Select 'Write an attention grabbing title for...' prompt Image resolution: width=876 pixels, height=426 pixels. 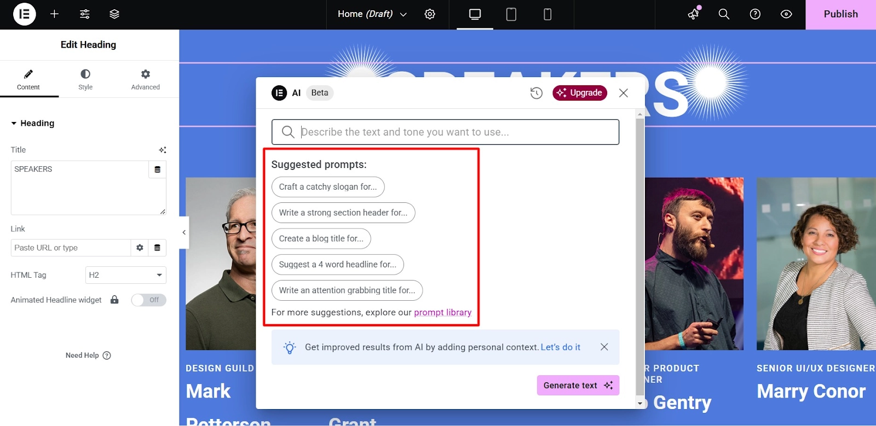coord(347,290)
